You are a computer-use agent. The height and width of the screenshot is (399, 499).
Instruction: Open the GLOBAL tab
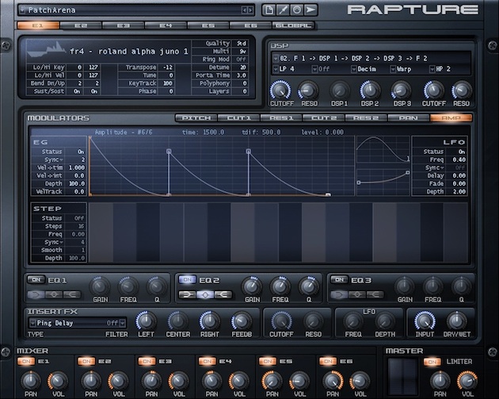293,25
